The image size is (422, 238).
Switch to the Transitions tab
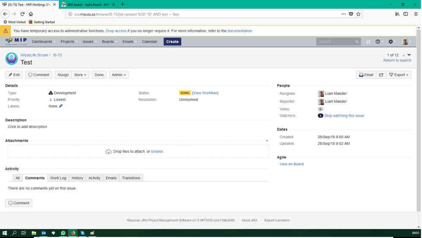(x=131, y=178)
